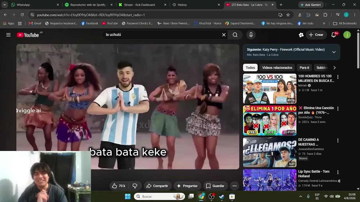Open a new browser tab
Viewport: 360px width, 202px height.
click(x=281, y=5)
